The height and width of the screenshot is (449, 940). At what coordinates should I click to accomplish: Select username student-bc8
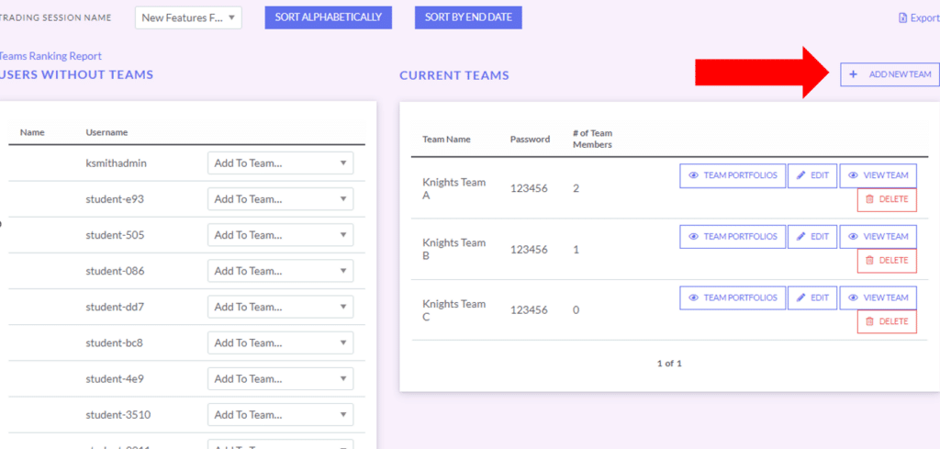[115, 342]
